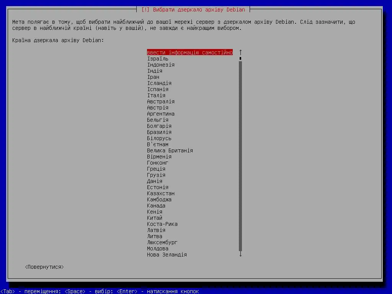Click the country list scrollbar track

pos(240,156)
